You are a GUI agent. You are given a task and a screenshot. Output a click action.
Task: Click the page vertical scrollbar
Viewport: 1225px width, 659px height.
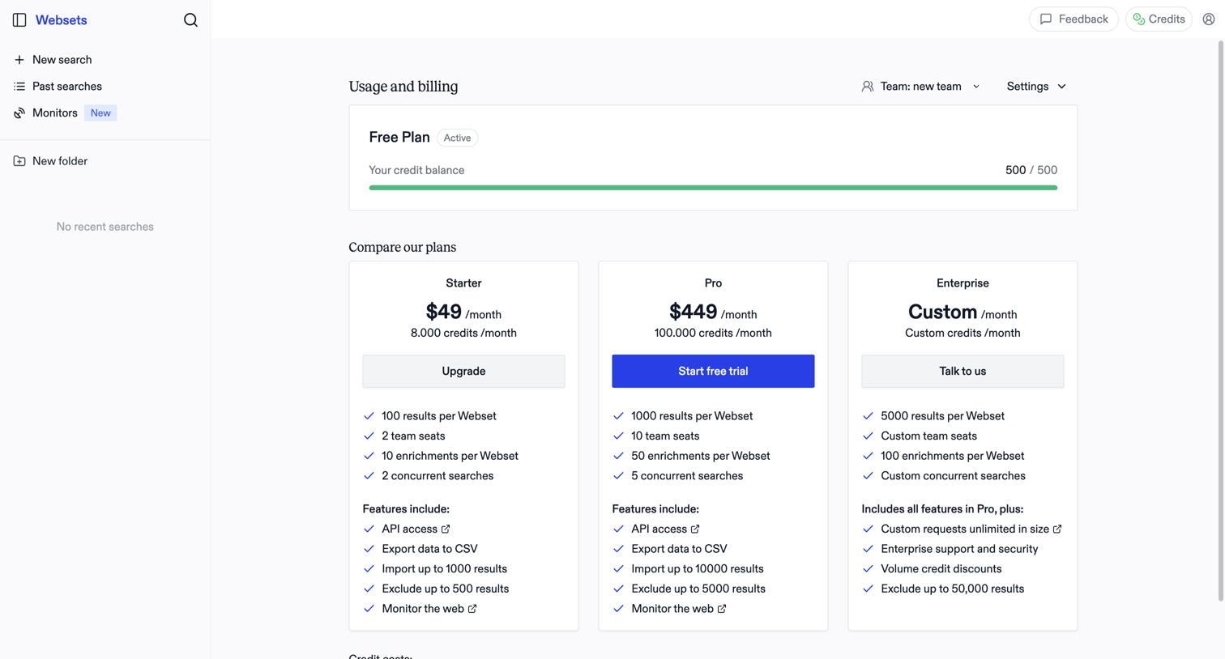coord(1221,320)
